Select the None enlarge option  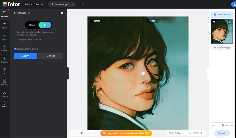tap(32, 25)
